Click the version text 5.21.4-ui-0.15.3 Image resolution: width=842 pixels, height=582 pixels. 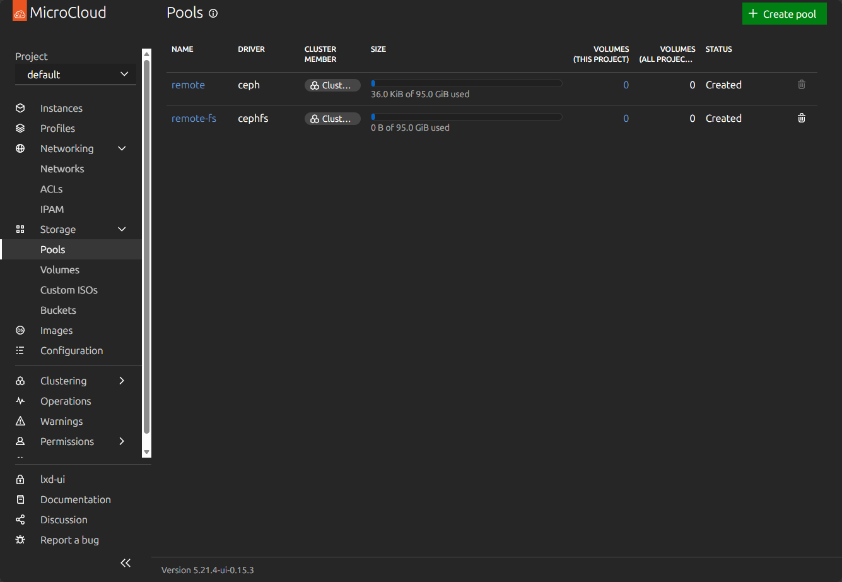208,570
